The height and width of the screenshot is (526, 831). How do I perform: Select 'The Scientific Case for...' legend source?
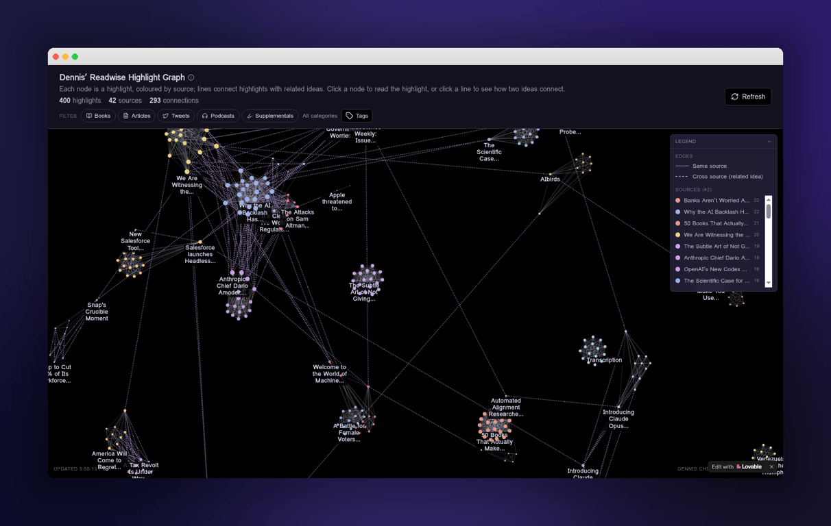717,281
